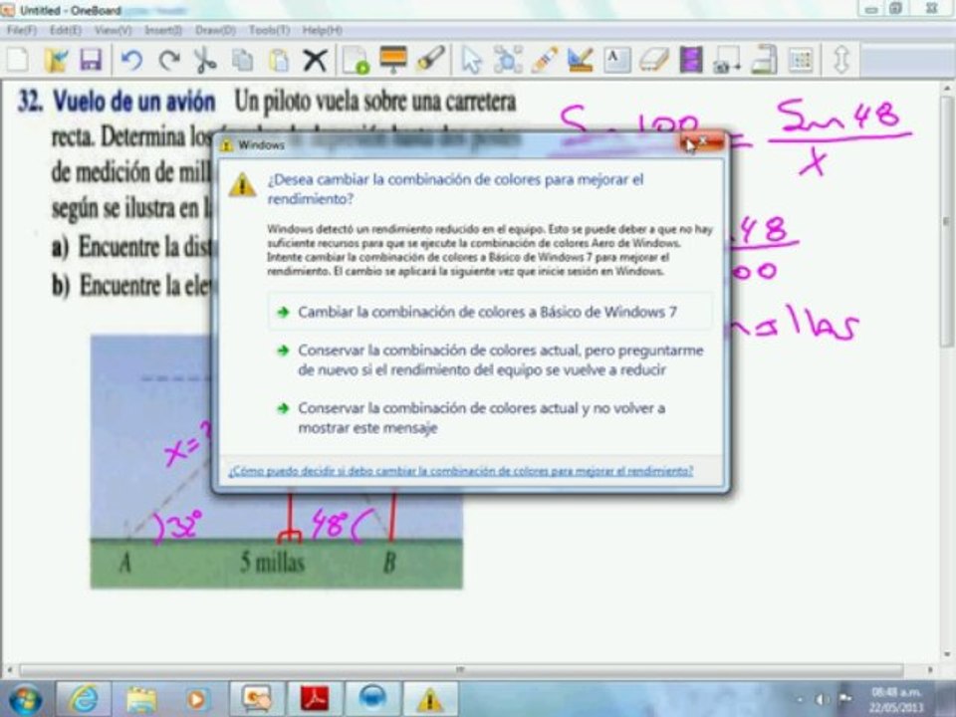Click the scanner import icon
The image size is (956, 717).
[x=765, y=61]
